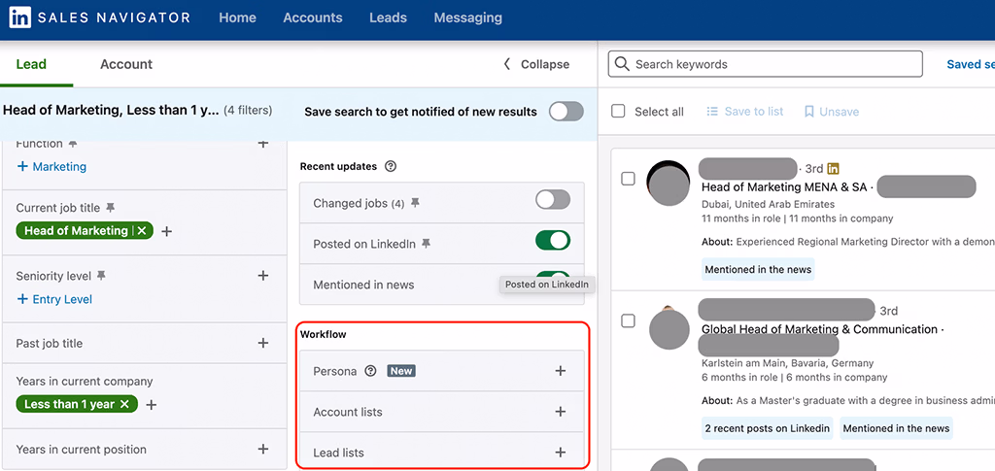Click the Dubai, United Arab Emirates text
The width and height of the screenshot is (995, 471).
768,204
